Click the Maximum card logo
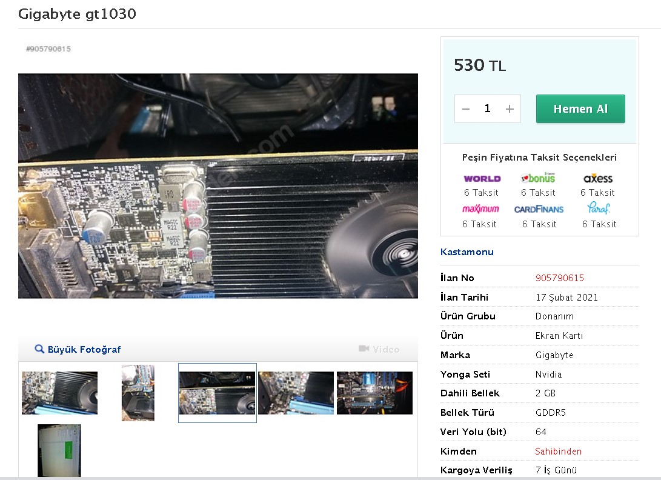Image resolution: width=661 pixels, height=480 pixels. [x=480, y=208]
